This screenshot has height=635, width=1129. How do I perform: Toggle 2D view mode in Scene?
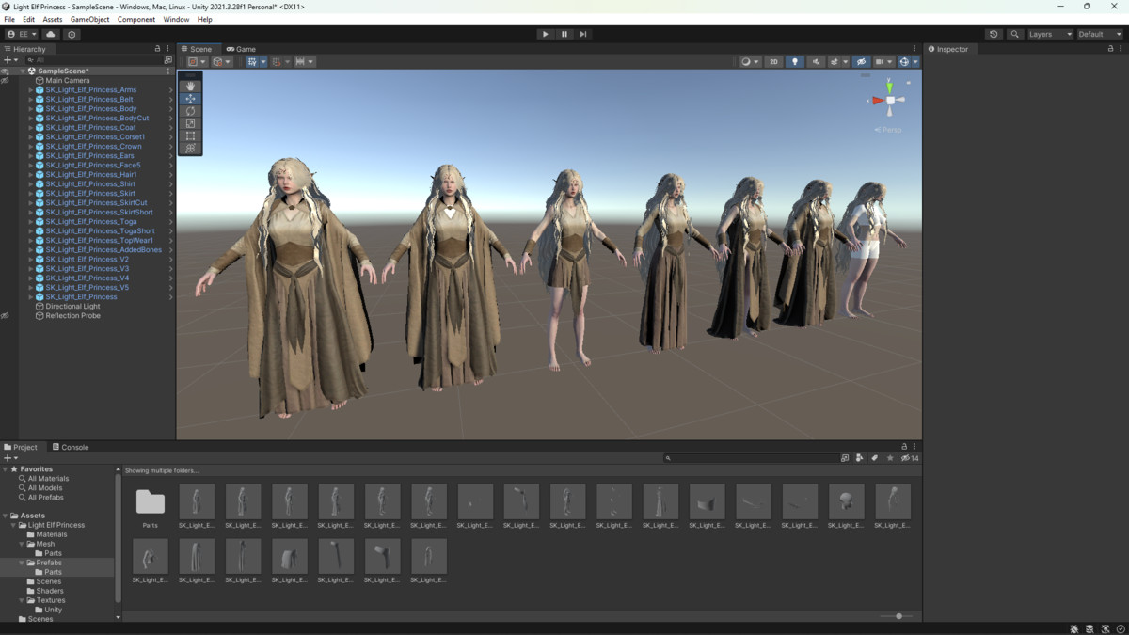click(x=773, y=62)
